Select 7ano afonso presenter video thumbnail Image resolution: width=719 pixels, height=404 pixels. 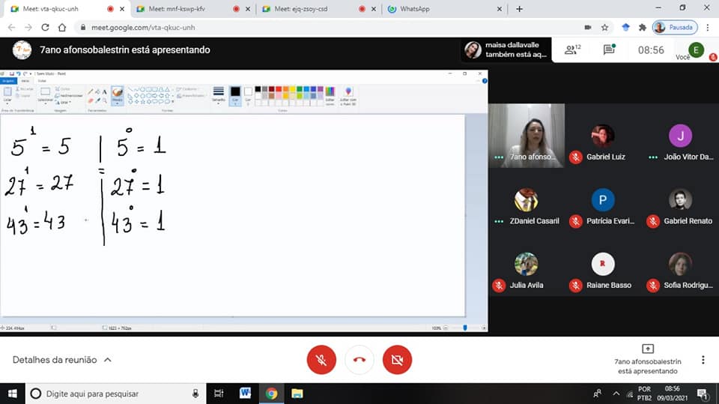tap(527, 135)
